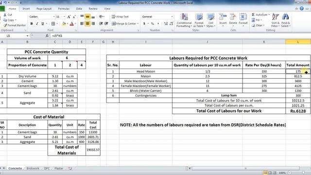The image size is (311, 175).
Task: Click the Insert Function fx button
Action: pyautogui.click(x=47, y=35)
